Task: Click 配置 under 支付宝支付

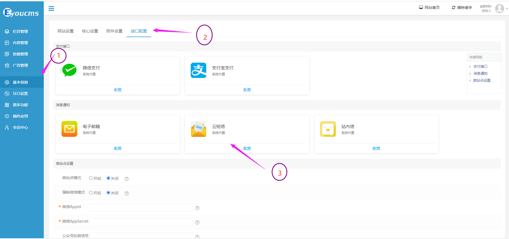Action: (247, 90)
